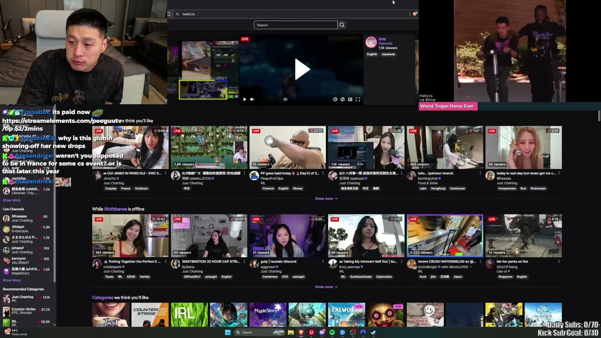601x338 pixels.
Task: Open the jiyay channel name link
Action: coord(382,39)
